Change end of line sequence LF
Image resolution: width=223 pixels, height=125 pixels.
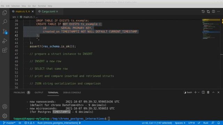199,123
